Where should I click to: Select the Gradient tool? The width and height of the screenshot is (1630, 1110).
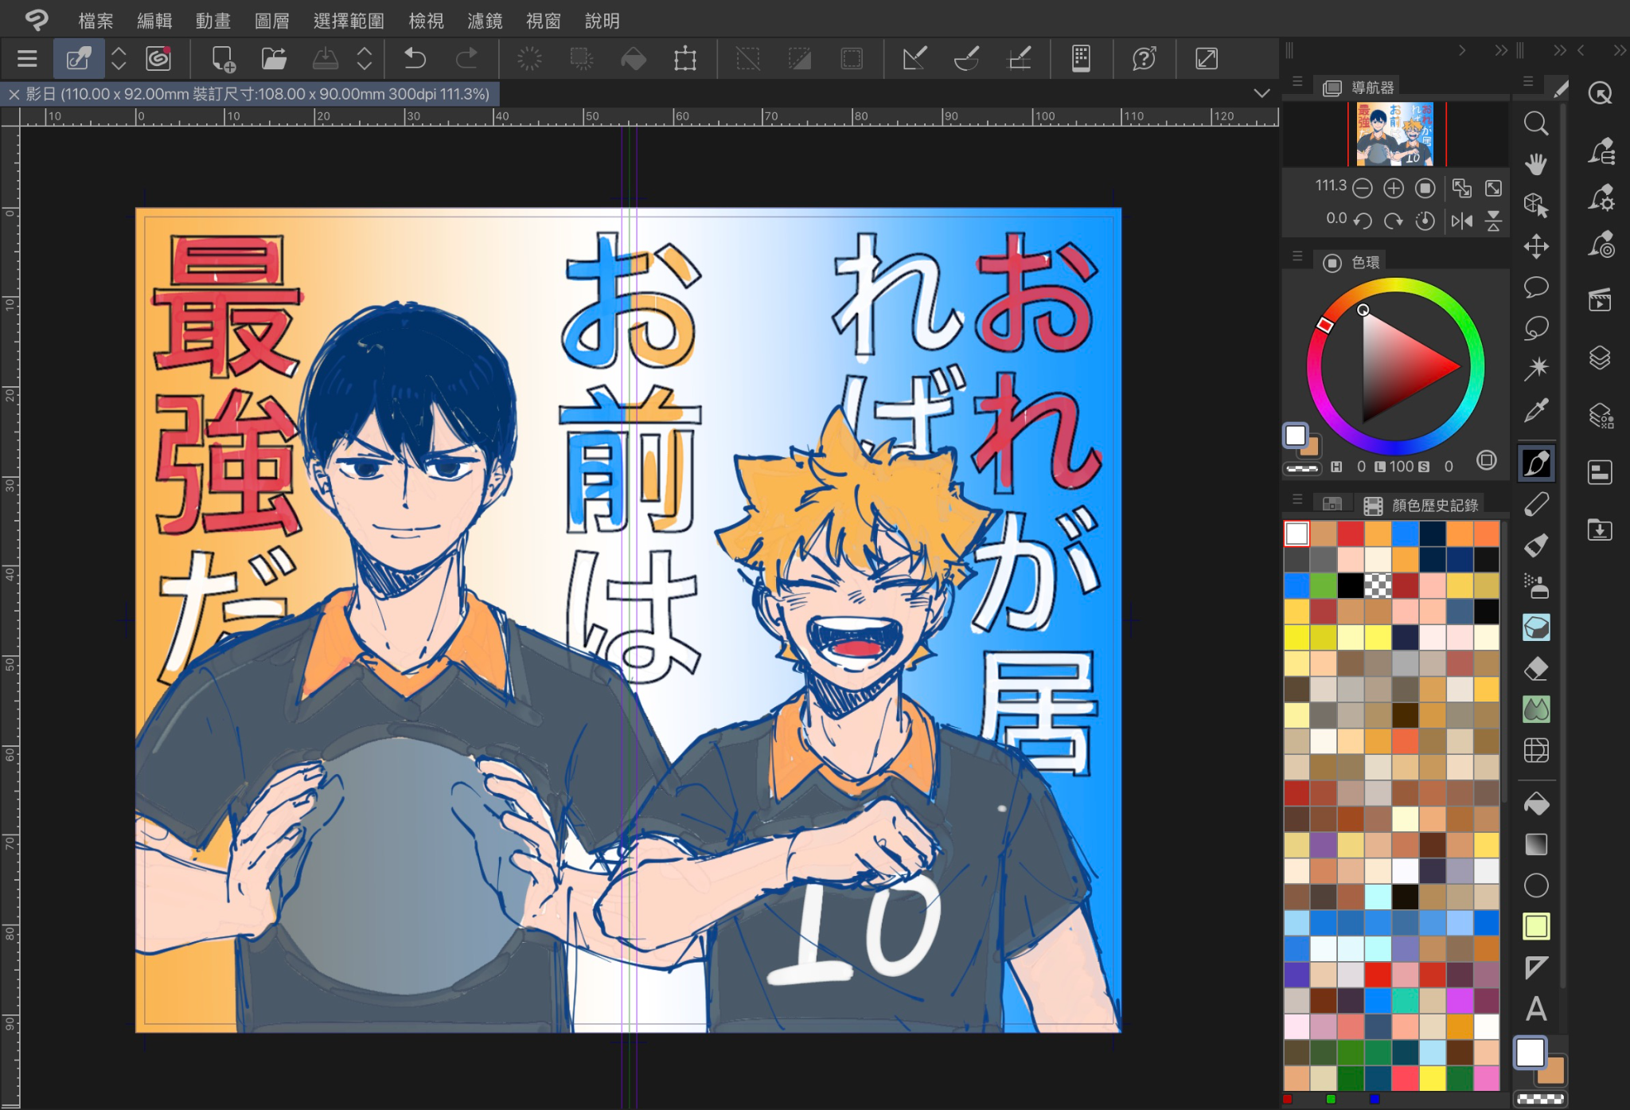pyautogui.click(x=1536, y=844)
